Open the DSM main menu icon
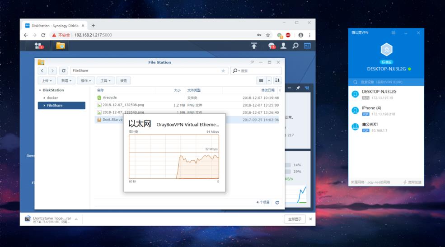The image size is (445, 247). (39, 46)
